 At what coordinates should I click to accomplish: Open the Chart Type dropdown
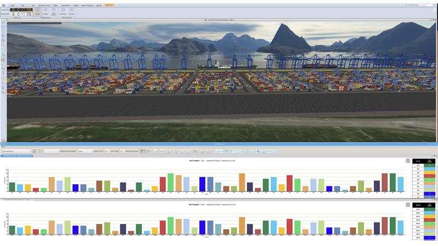point(122,151)
